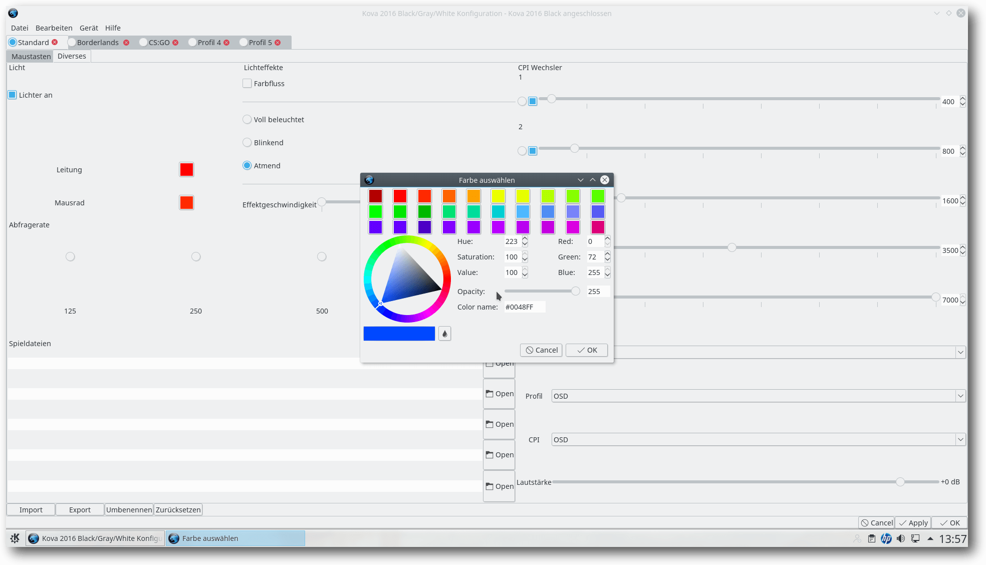
Task: Select the 500 polling rate radio
Action: pyautogui.click(x=322, y=256)
